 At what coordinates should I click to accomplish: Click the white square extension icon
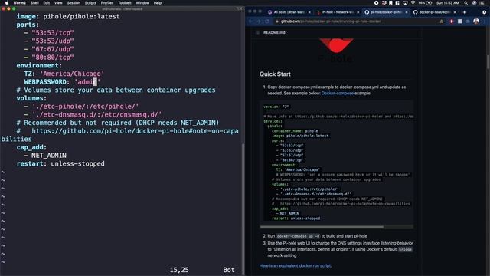coord(459,21)
